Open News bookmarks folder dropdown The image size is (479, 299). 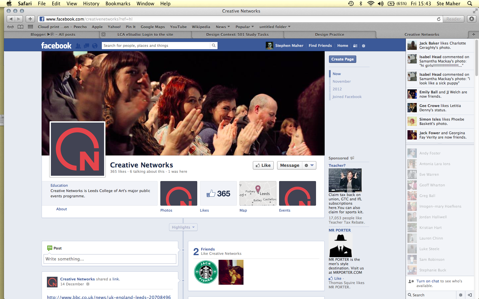pyautogui.click(x=223, y=27)
